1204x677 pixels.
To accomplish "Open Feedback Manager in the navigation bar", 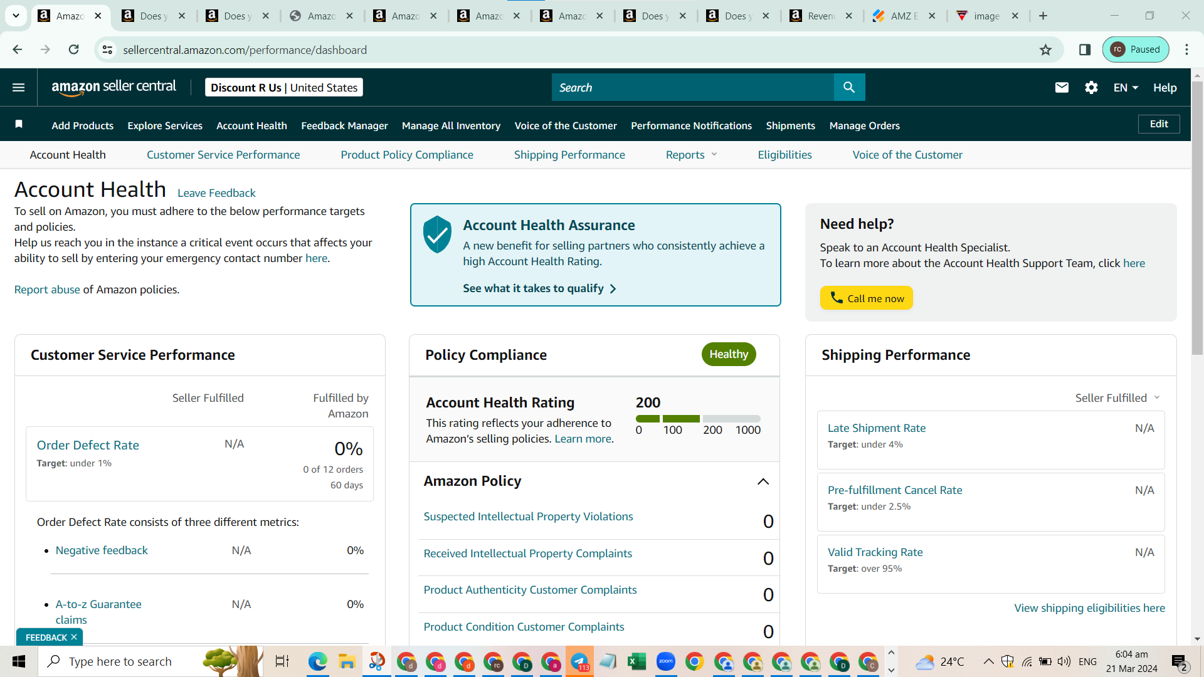I will tap(344, 125).
